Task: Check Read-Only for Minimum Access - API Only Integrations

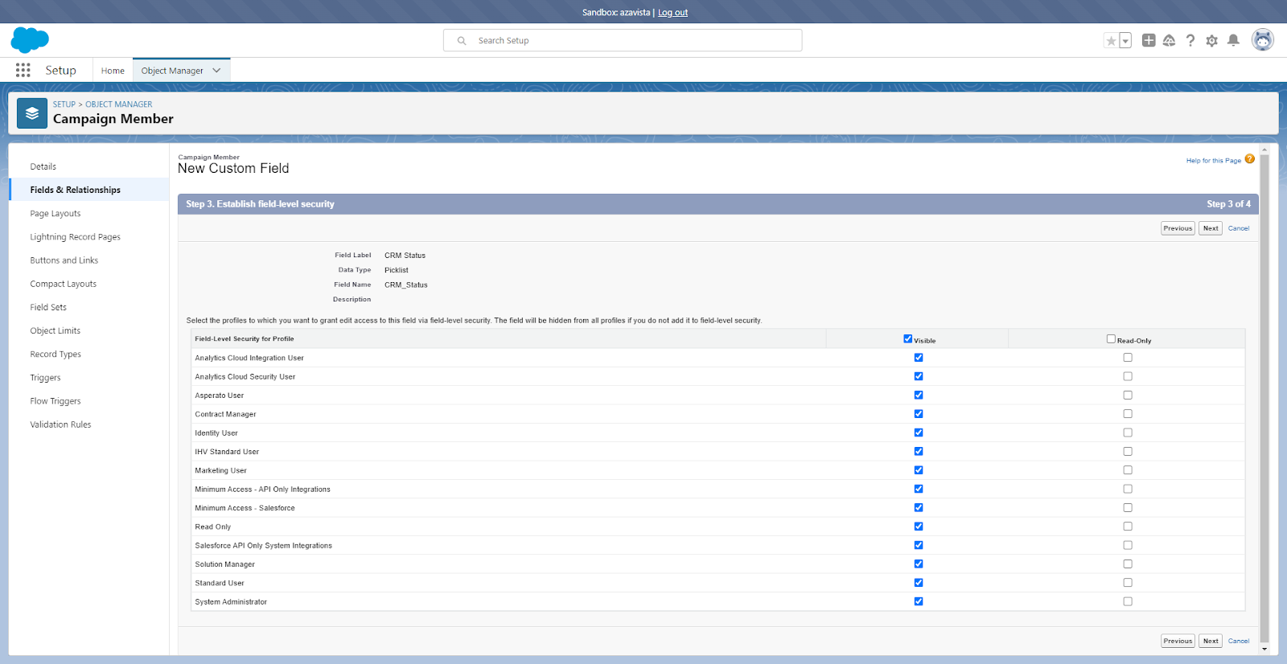Action: coord(1128,489)
